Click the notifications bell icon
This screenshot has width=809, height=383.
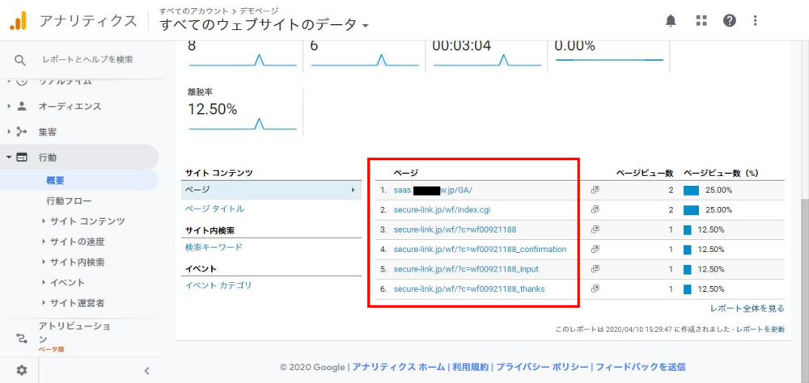tap(671, 21)
